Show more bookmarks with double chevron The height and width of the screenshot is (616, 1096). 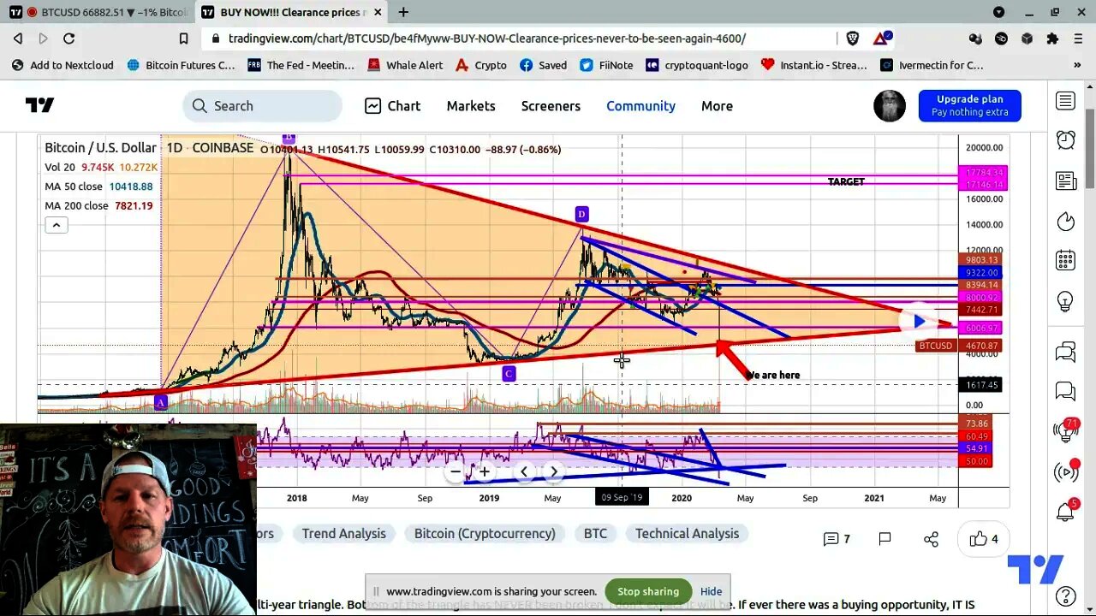pos(1077,65)
